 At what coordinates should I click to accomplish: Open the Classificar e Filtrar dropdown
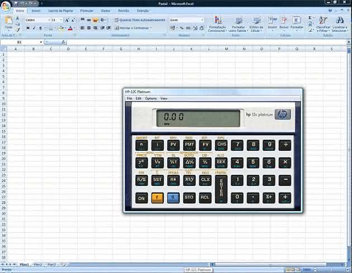tap(323, 24)
